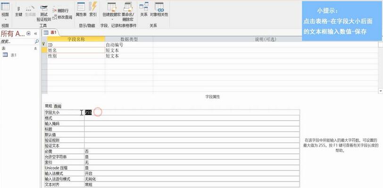Switch to the 查阅 (Lookup) tab
383x188 pixels.
[58, 106]
